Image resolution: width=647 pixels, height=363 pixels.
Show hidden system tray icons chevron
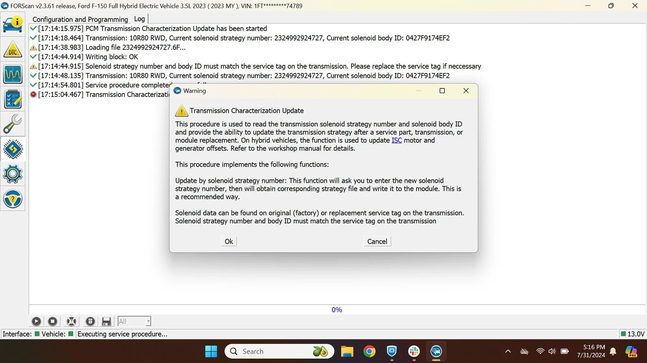pyautogui.click(x=508, y=351)
